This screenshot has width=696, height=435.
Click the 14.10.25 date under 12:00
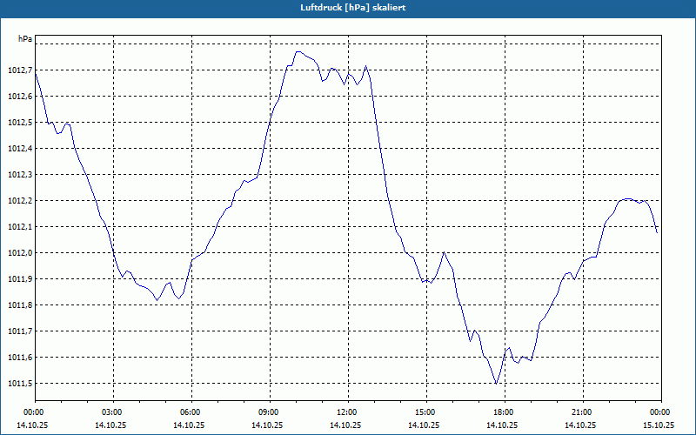pyautogui.click(x=345, y=425)
